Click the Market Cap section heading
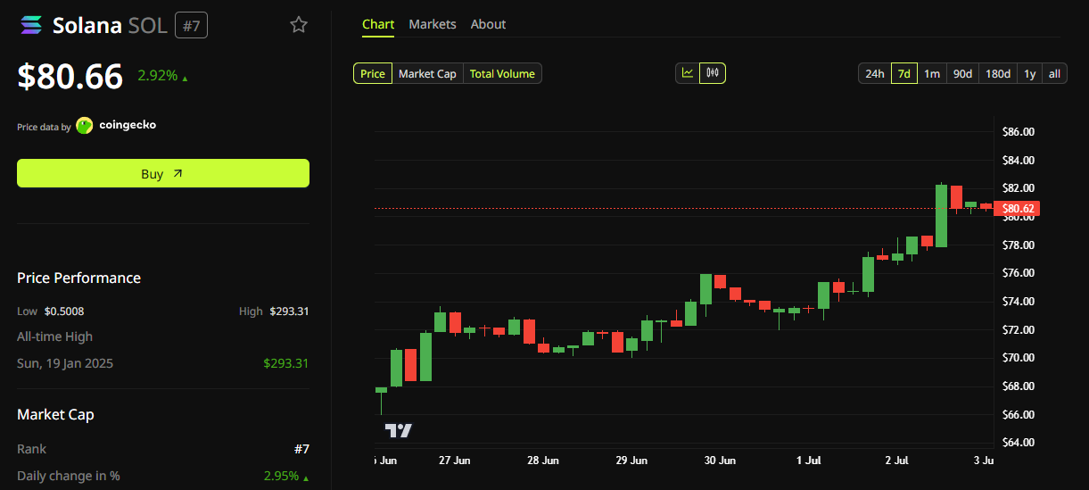 pyautogui.click(x=55, y=414)
